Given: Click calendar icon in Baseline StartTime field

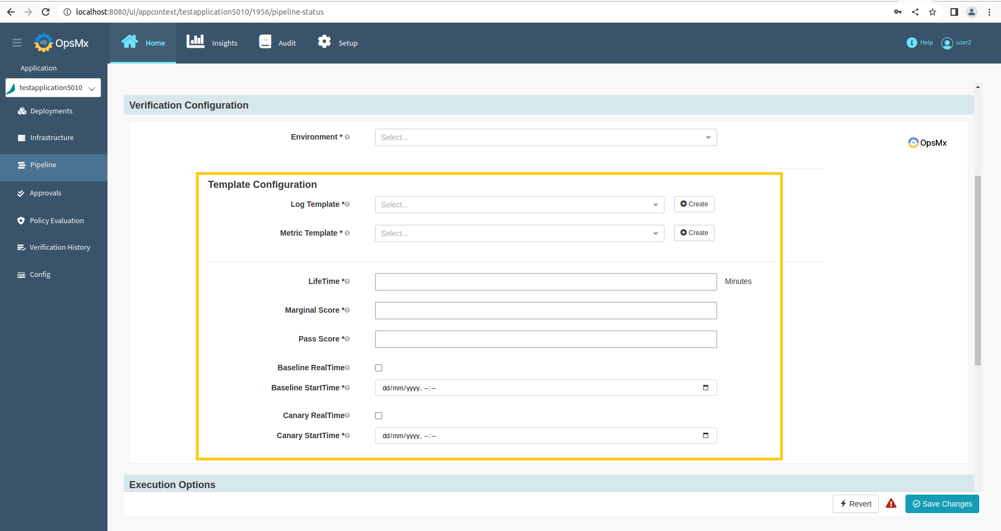Looking at the screenshot, I should 705,388.
